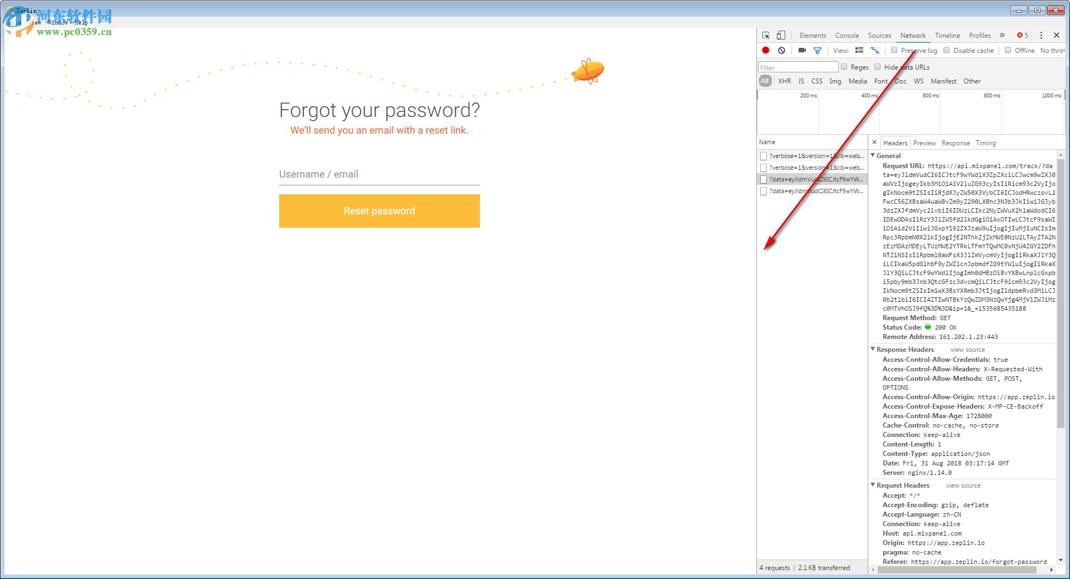View the Timing tab of the request
1070x579 pixels.
pyautogui.click(x=985, y=143)
